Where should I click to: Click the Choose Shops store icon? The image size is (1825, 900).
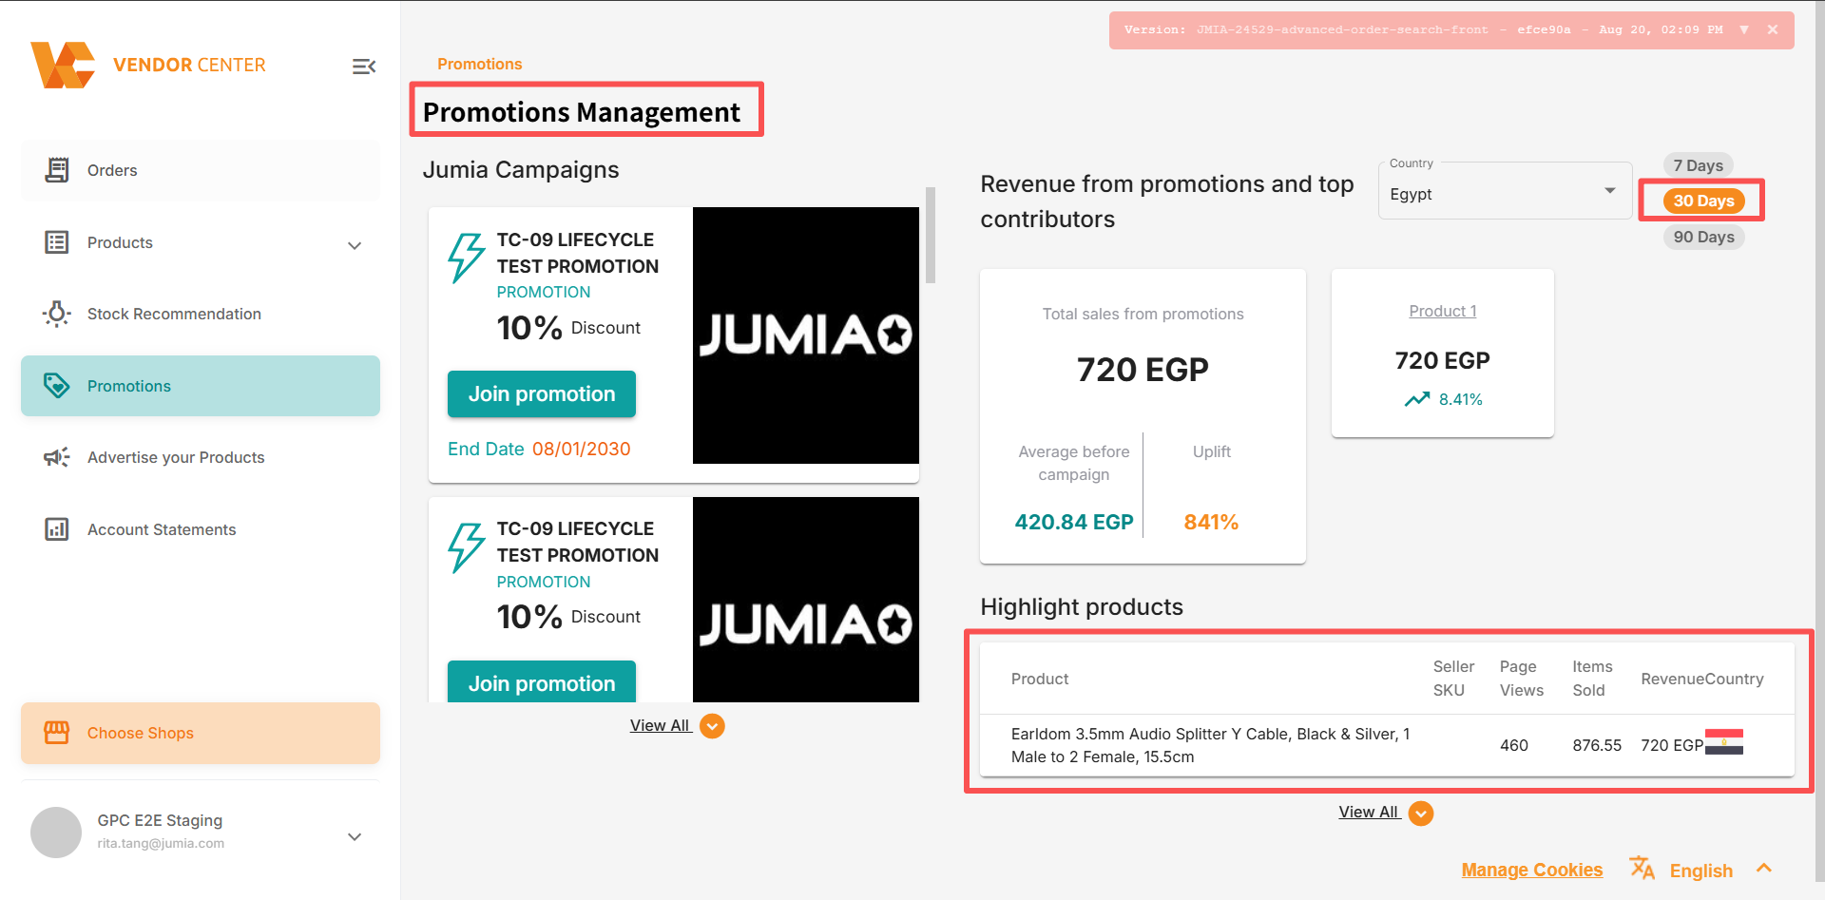coord(57,733)
